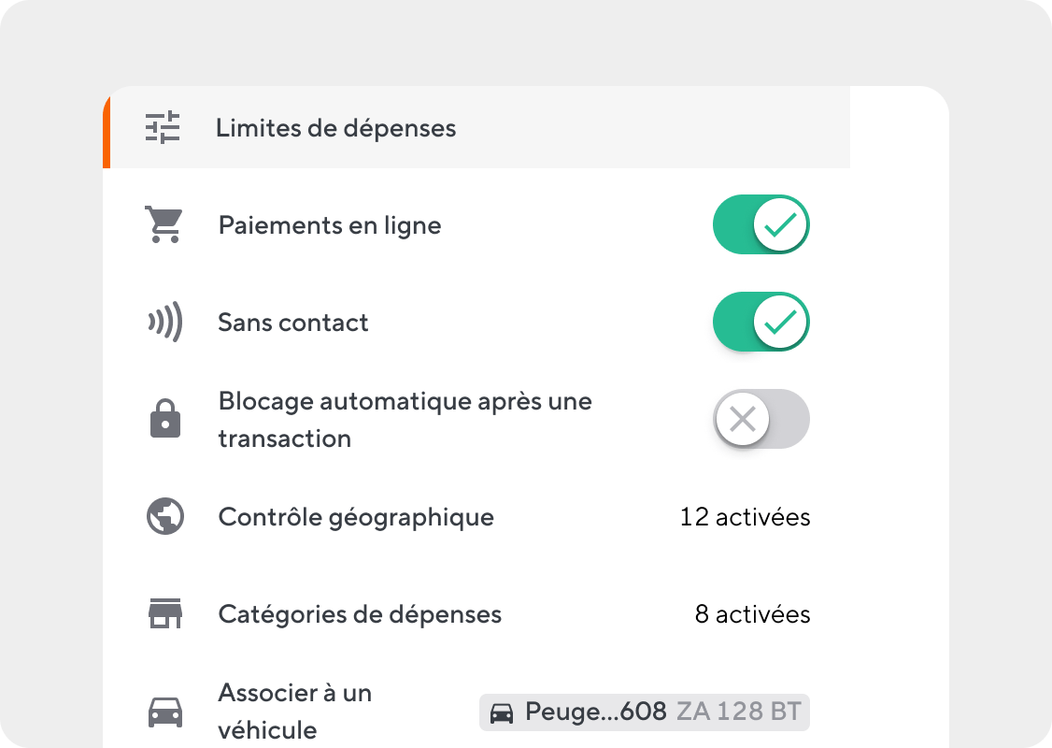Open the 8 activées spending categories value
The image size is (1052, 748).
752,614
